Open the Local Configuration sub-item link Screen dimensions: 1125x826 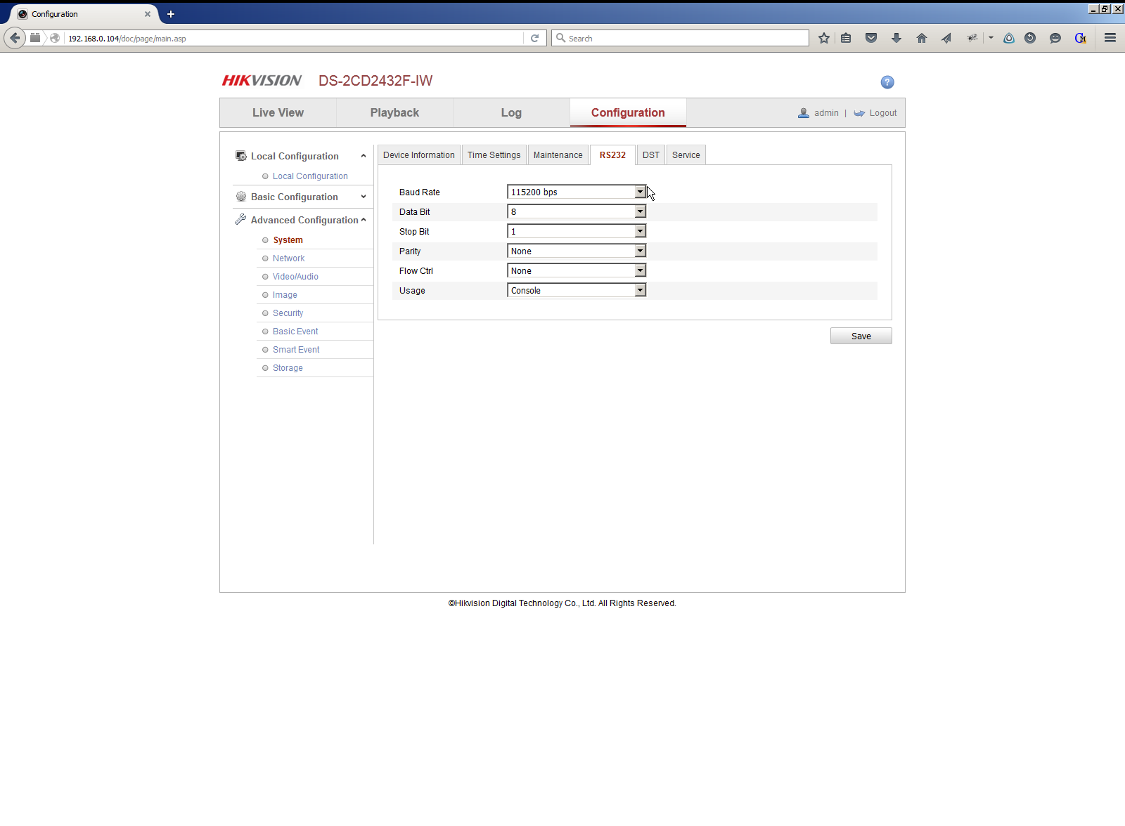(310, 176)
